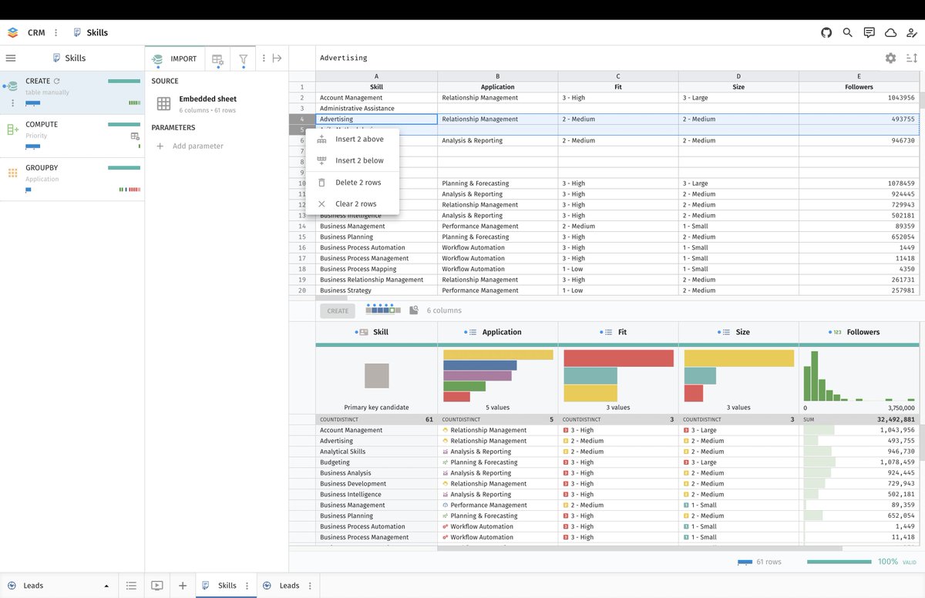Open the CRM project options menu

coord(55,32)
